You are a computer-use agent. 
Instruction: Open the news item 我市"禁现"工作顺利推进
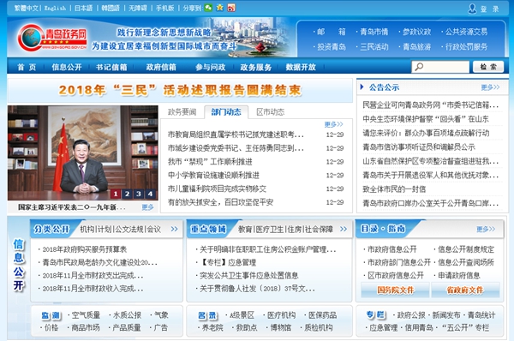click(x=210, y=162)
